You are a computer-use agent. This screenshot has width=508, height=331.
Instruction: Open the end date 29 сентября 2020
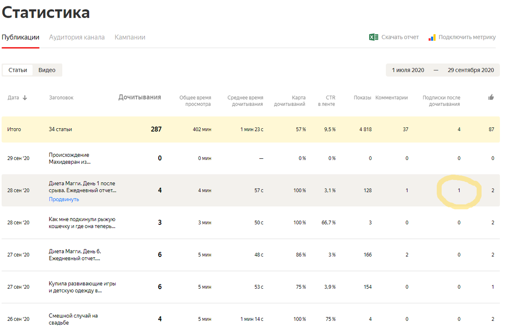point(471,70)
